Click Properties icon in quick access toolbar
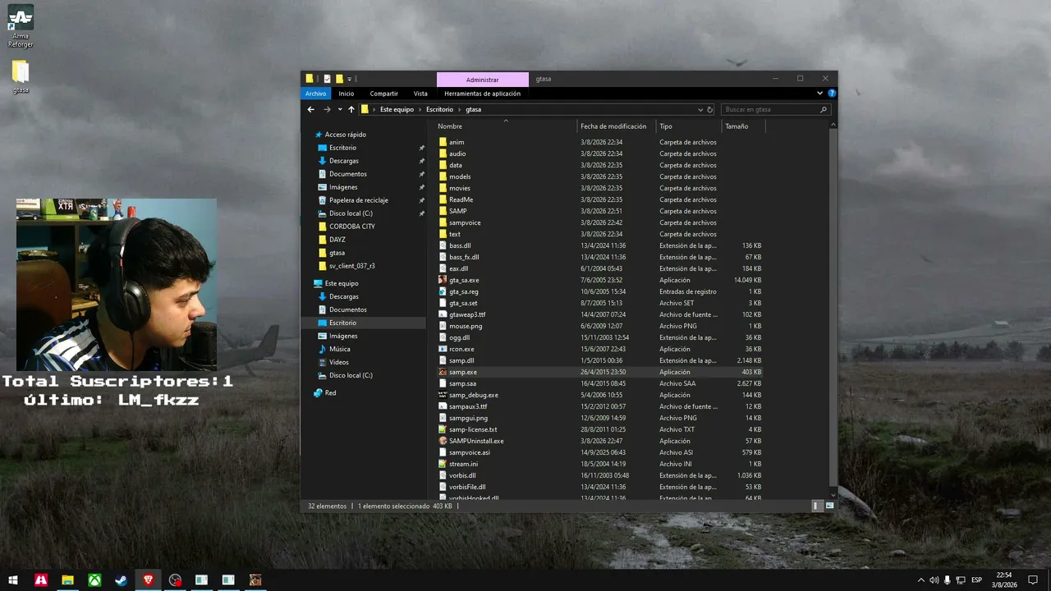Viewport: 1051px width, 591px height. pyautogui.click(x=327, y=79)
